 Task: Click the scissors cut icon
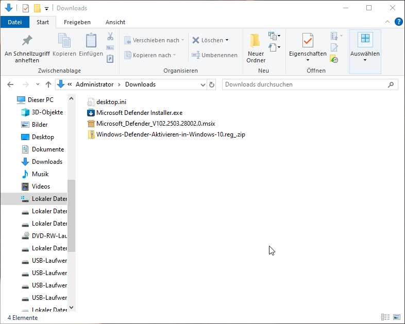pos(110,37)
